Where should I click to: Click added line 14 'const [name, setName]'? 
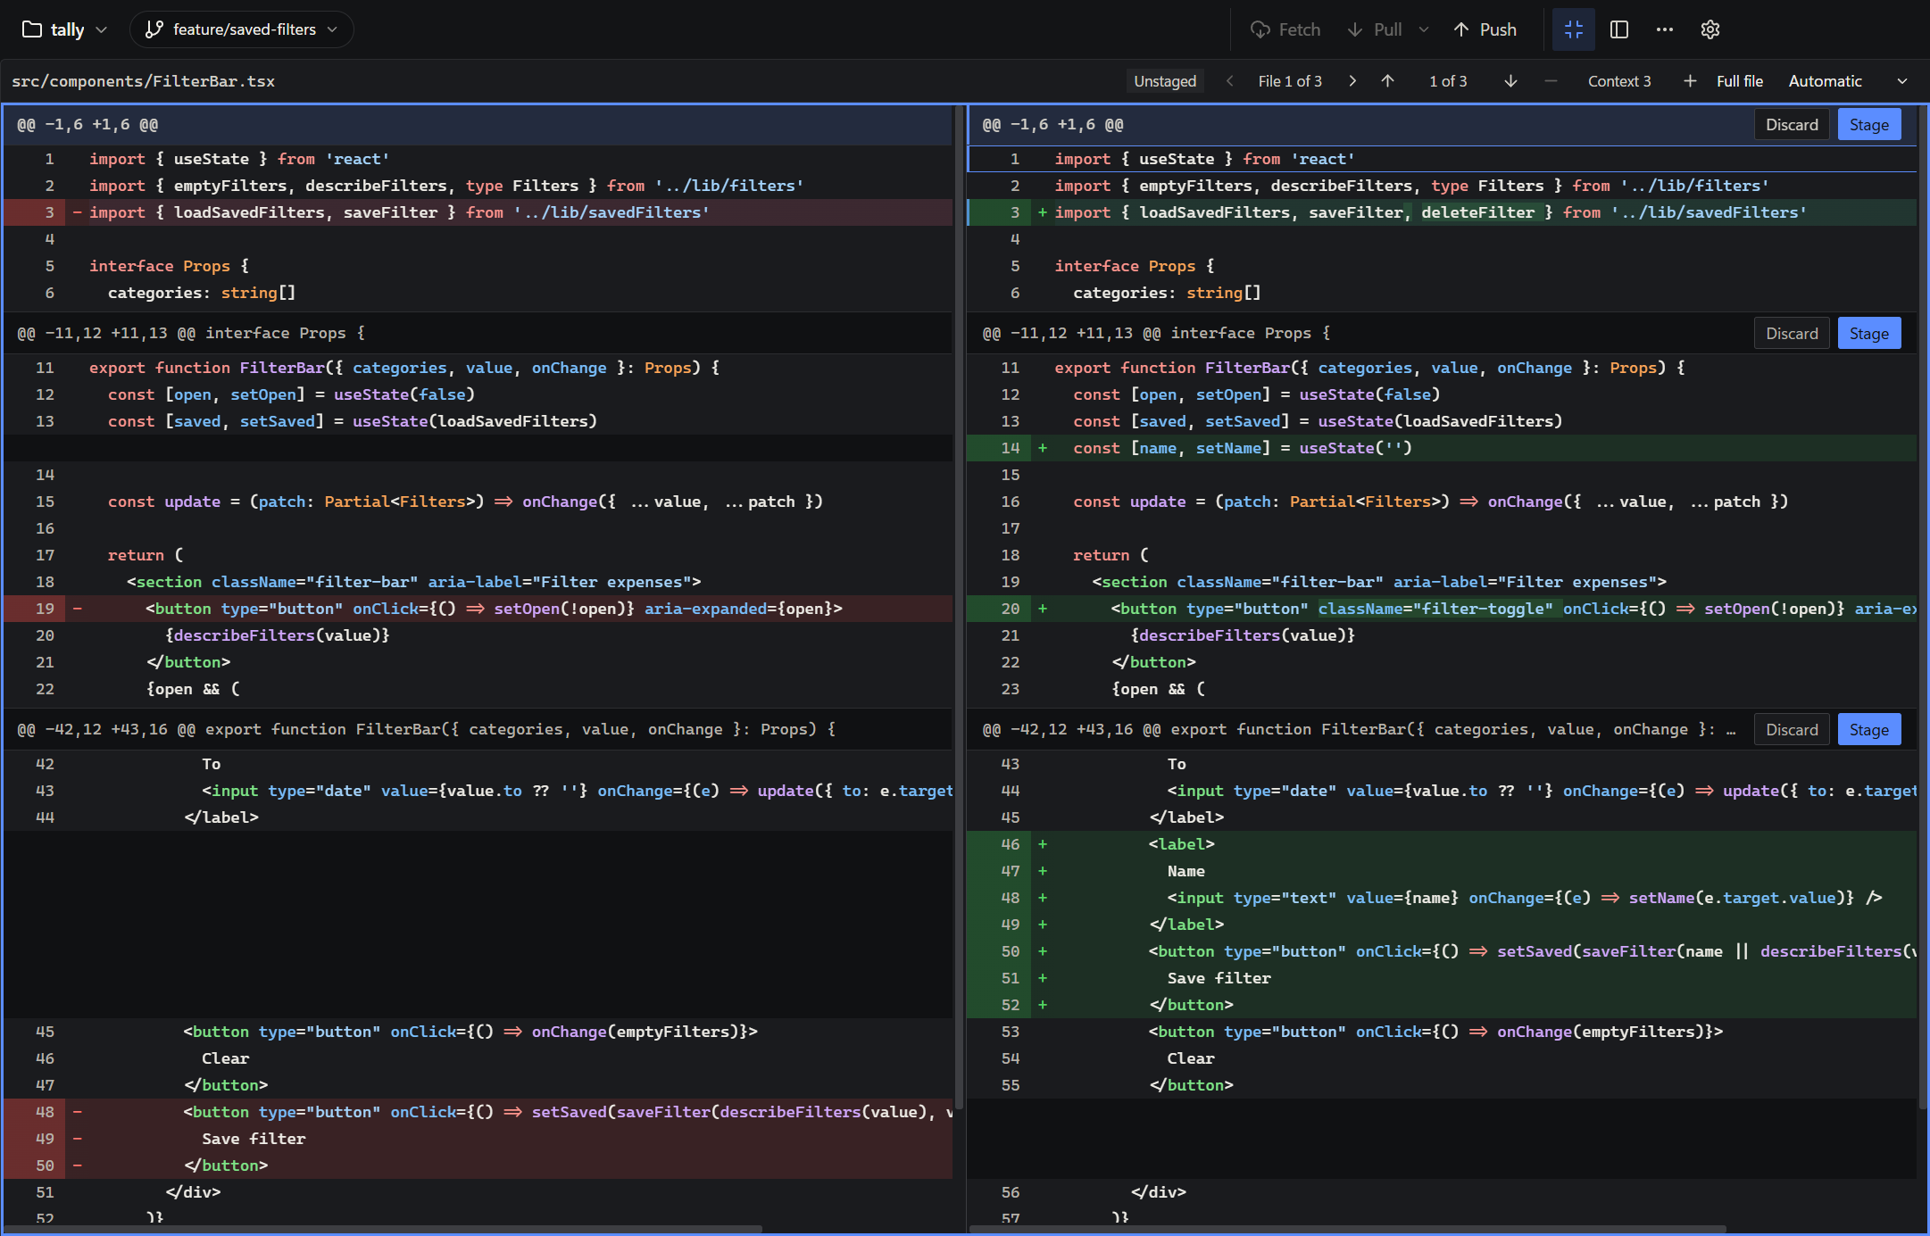pos(1442,448)
